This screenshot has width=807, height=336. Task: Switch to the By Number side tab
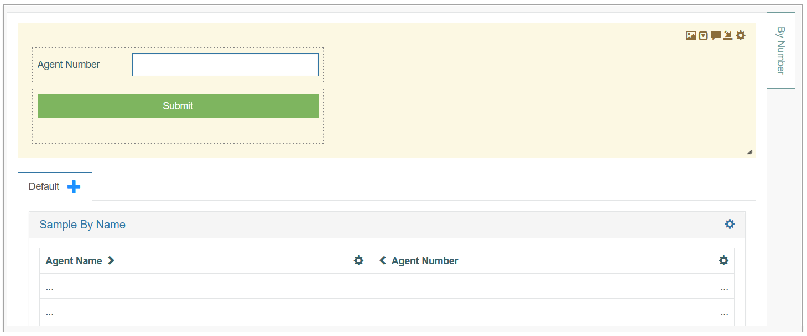coord(780,50)
